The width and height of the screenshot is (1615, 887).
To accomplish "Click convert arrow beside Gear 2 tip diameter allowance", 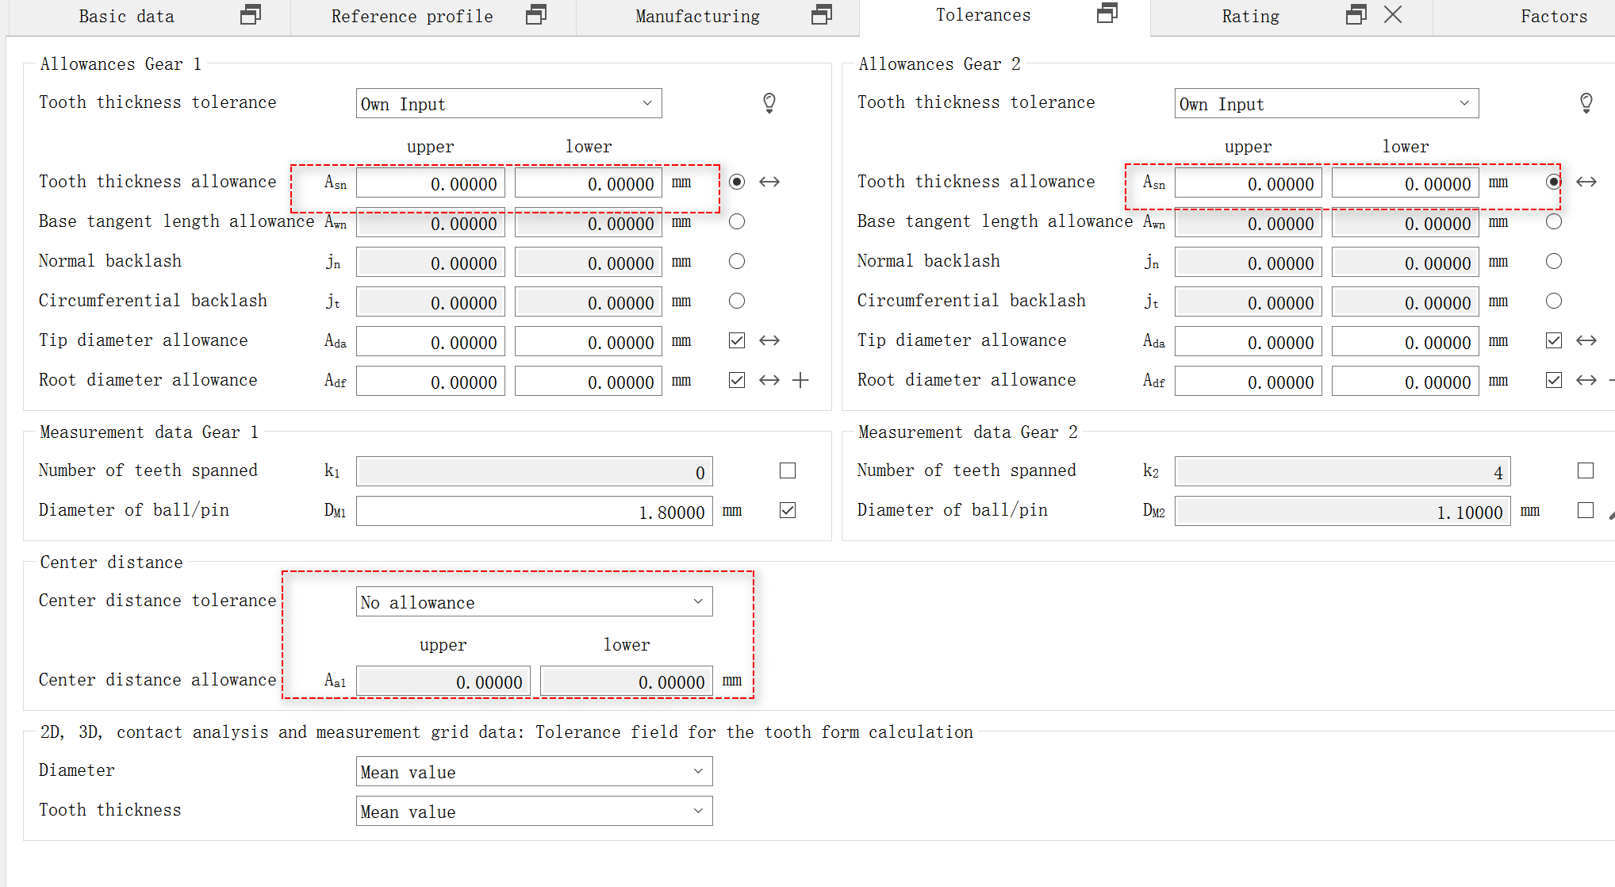I will (x=1586, y=341).
